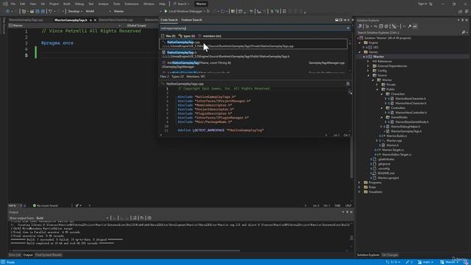Select the AddNativeGameplayTag search result

click(254, 65)
